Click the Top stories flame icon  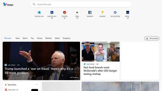[x=6, y=85]
